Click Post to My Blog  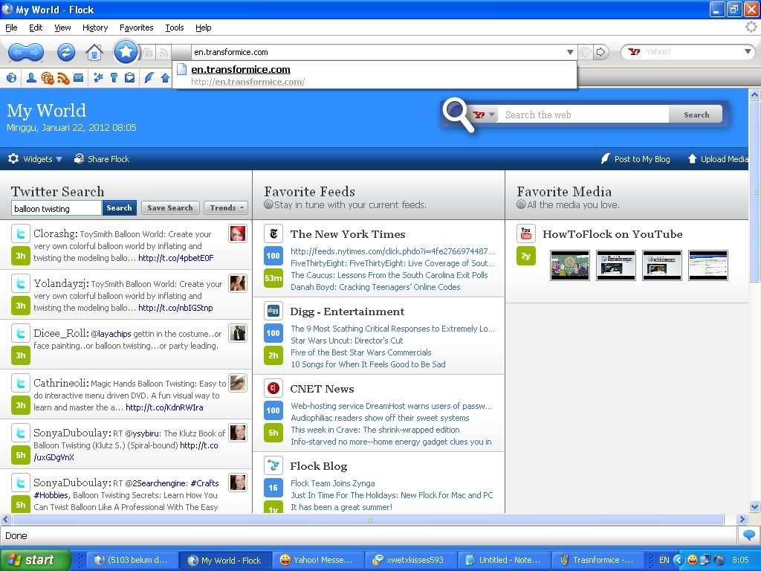point(635,159)
